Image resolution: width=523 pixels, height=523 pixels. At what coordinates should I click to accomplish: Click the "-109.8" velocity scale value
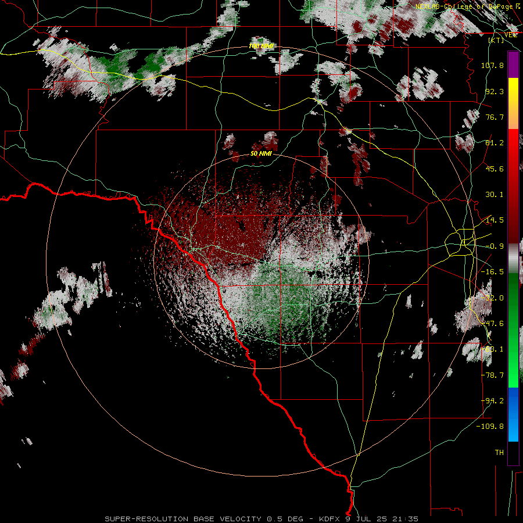tap(490, 427)
